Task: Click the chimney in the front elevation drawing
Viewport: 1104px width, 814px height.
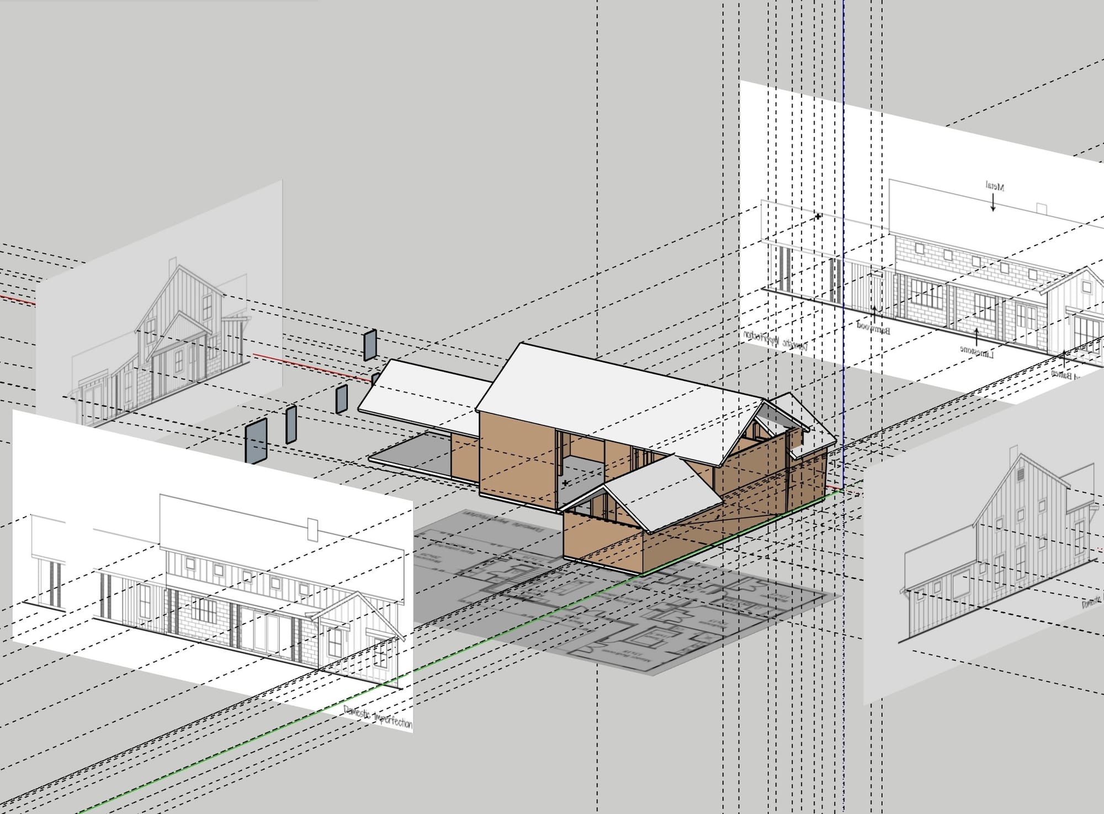Action: (x=312, y=530)
